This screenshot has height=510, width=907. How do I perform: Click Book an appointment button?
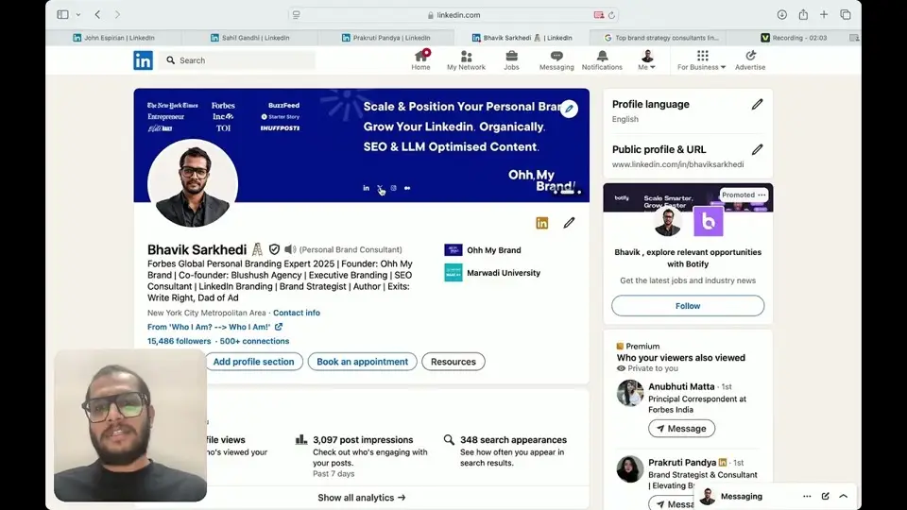pos(362,362)
